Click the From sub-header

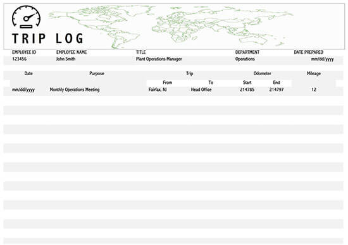click(167, 83)
